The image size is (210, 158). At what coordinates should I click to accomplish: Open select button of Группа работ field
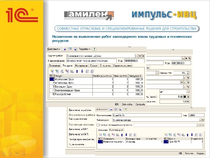coord(136,56)
